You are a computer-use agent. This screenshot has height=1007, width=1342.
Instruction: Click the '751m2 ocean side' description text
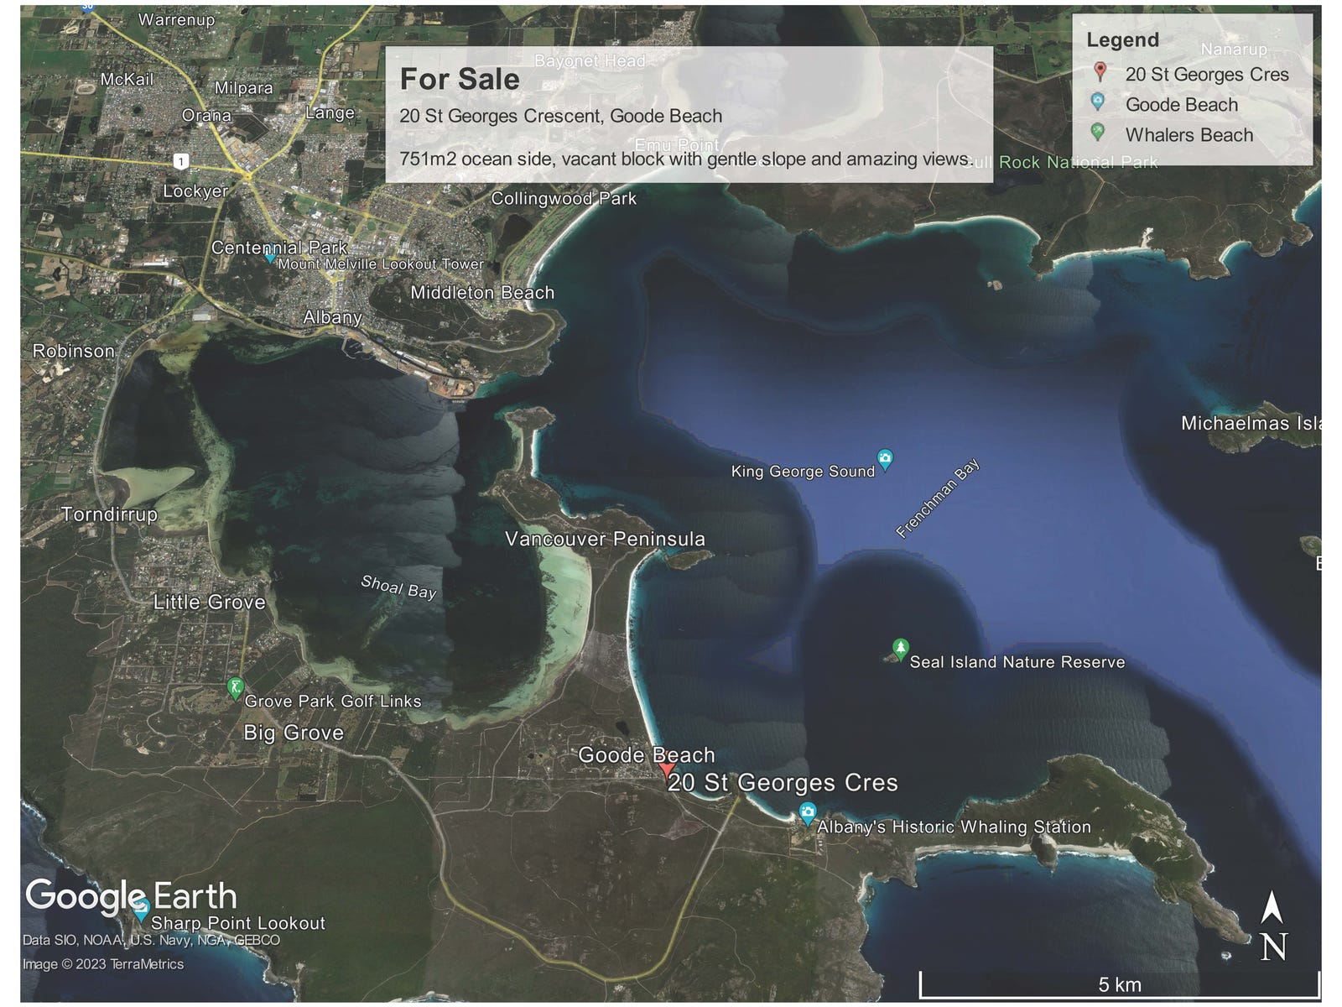click(x=685, y=159)
